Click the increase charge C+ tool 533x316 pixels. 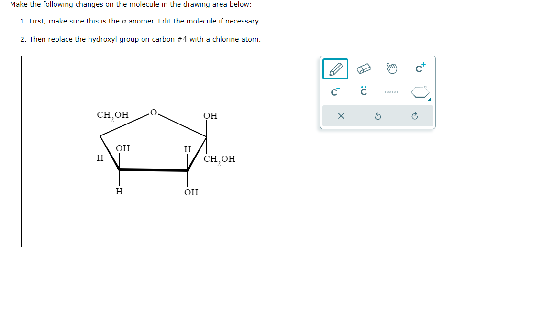click(x=420, y=68)
